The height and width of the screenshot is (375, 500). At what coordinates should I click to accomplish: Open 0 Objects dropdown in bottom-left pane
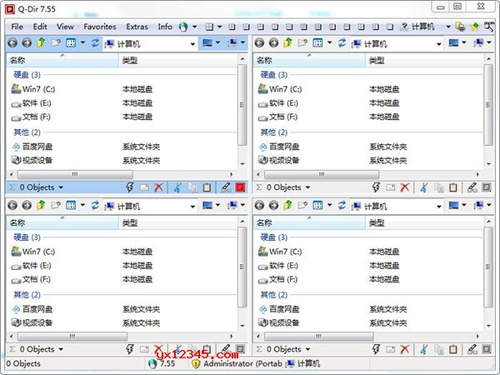(61, 349)
